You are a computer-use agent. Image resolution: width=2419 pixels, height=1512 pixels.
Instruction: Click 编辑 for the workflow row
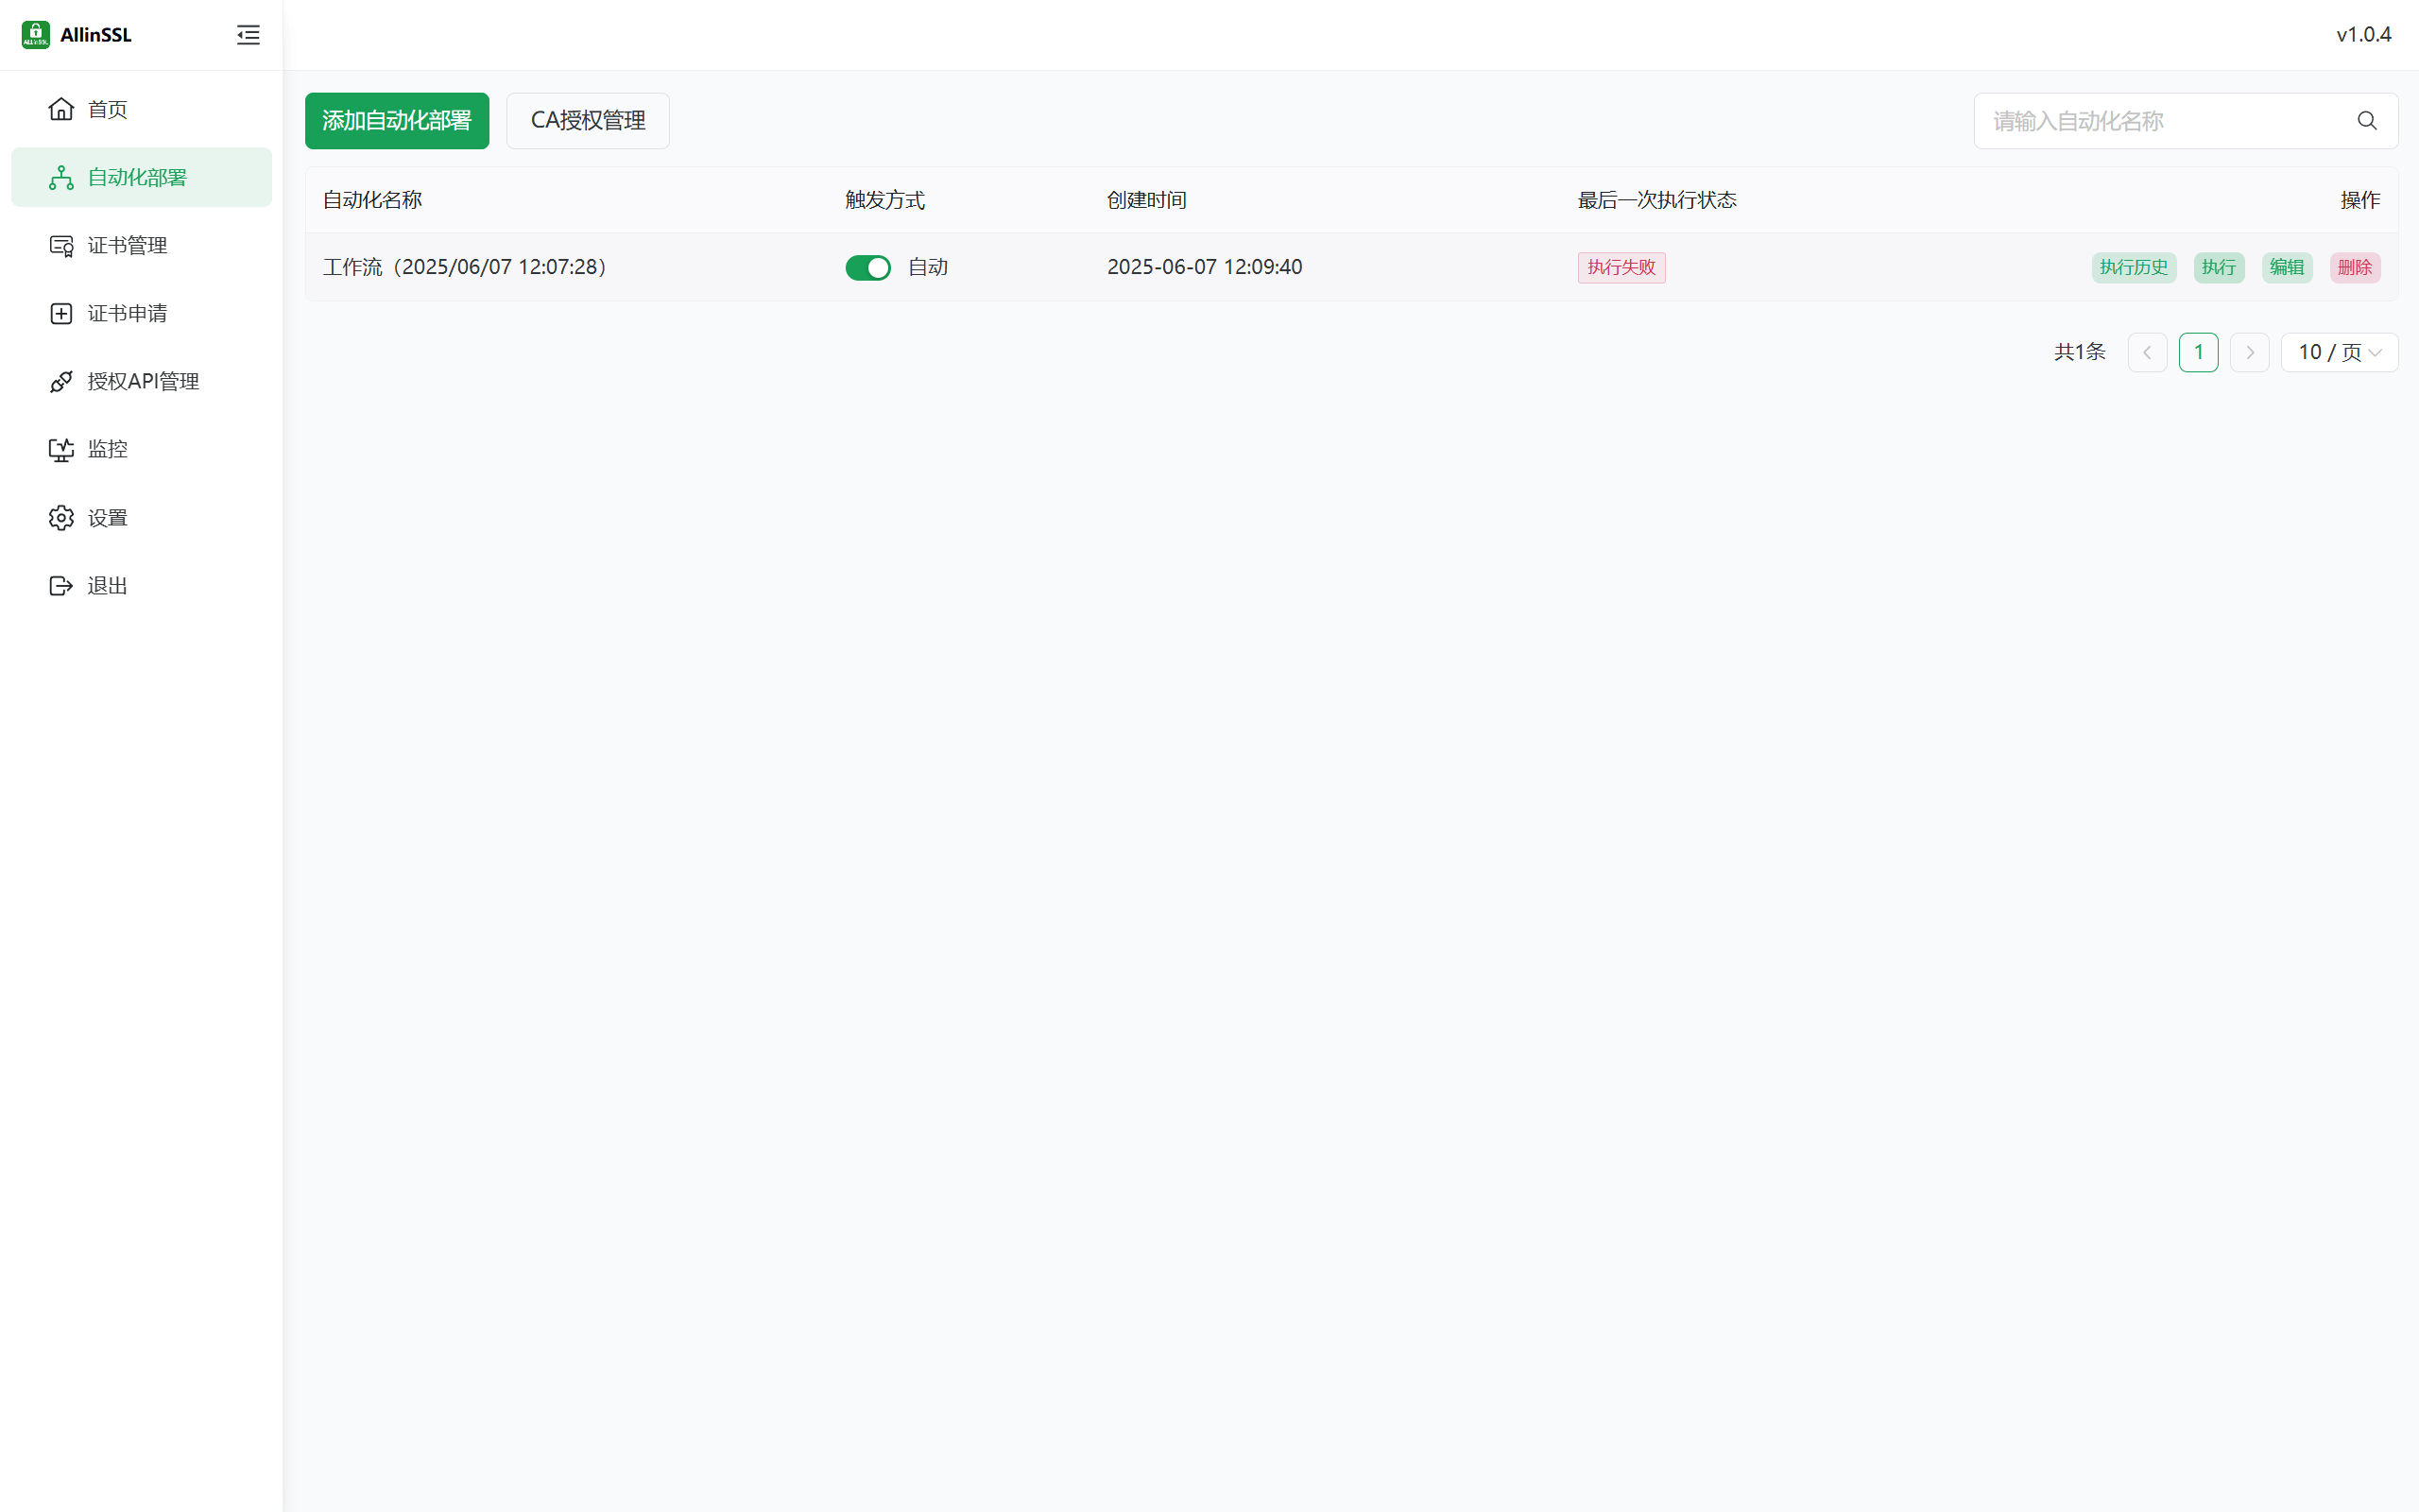click(x=2286, y=267)
